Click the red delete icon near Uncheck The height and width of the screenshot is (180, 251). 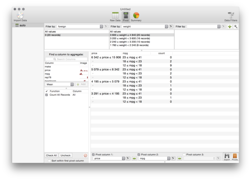[x=85, y=155]
